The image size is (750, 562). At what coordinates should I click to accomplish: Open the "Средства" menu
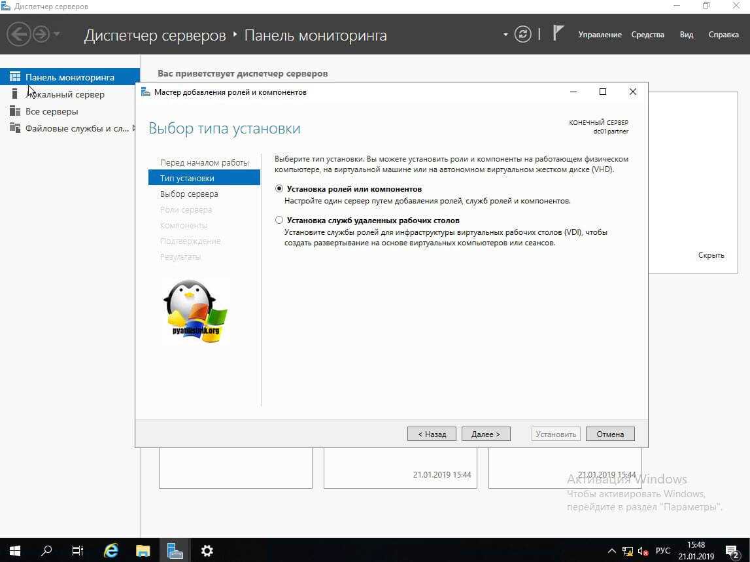pos(647,35)
